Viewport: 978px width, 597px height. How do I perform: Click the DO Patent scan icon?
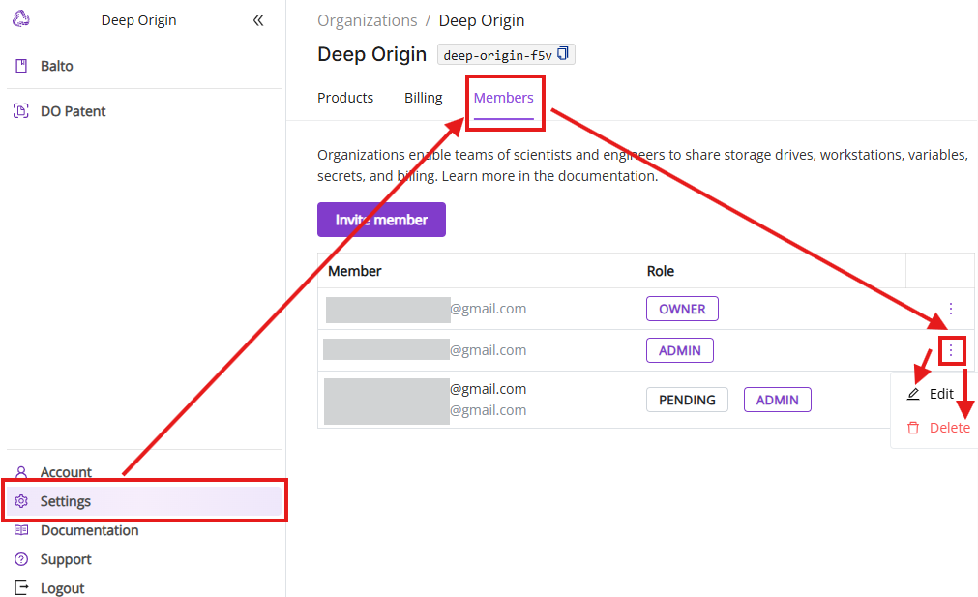point(21,111)
